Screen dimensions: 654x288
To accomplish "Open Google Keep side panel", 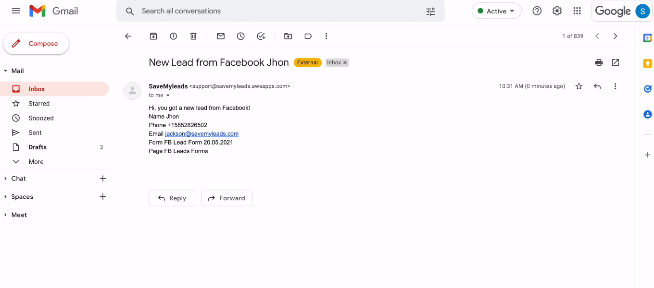I will [648, 63].
